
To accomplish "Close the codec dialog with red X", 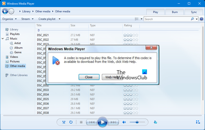I will click(151, 48).
